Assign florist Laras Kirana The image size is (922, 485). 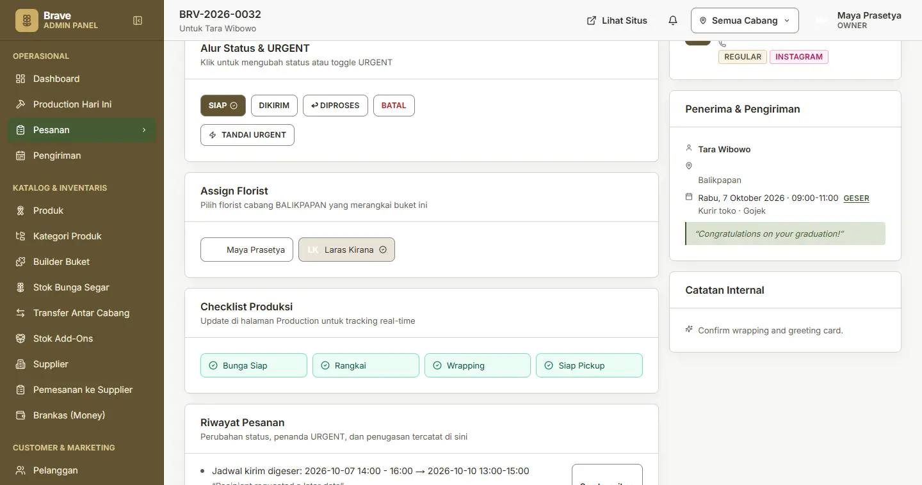coord(346,250)
